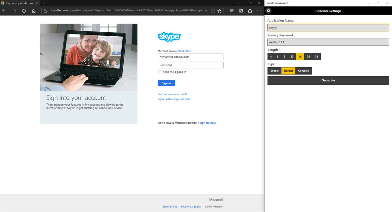Viewport: 392px width, 212px height.
Task: Open the Privacy & Cookies link
Action: coord(191,207)
